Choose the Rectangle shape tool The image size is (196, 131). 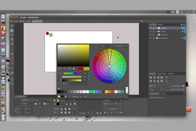click(12, 58)
